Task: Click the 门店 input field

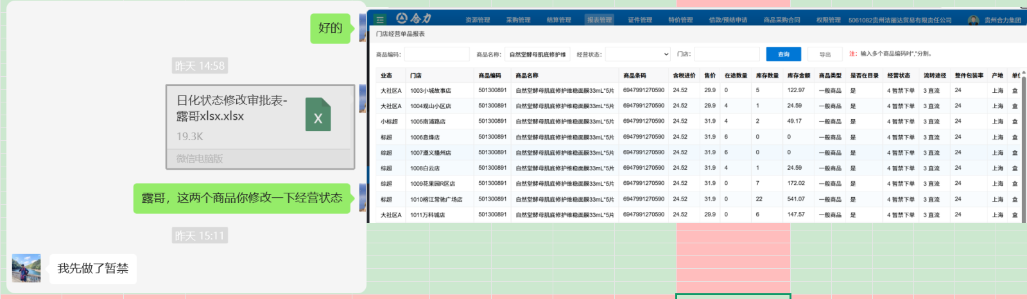Action: (x=726, y=54)
